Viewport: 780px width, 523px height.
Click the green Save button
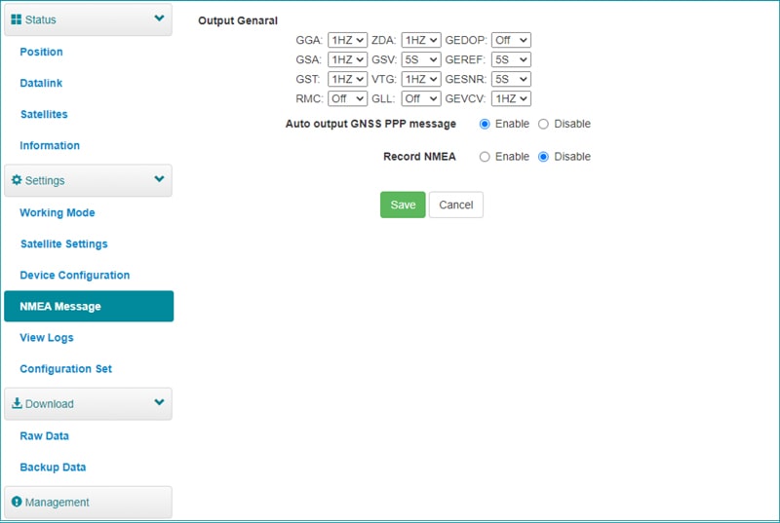coord(403,205)
